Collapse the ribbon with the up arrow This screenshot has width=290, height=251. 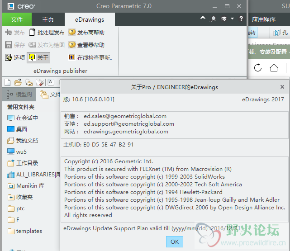click(x=203, y=18)
